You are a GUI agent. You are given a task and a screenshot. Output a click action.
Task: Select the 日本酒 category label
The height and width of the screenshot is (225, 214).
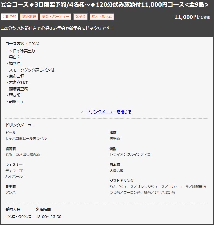click(115, 165)
